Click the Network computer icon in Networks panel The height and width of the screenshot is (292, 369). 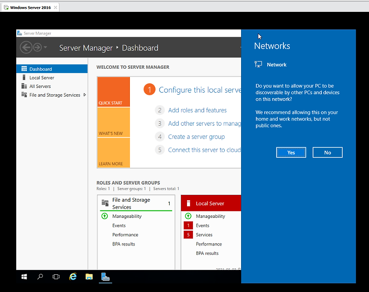(258, 64)
